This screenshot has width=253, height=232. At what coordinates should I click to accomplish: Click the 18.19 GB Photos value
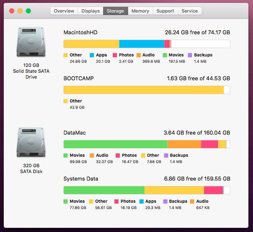[x=129, y=208]
